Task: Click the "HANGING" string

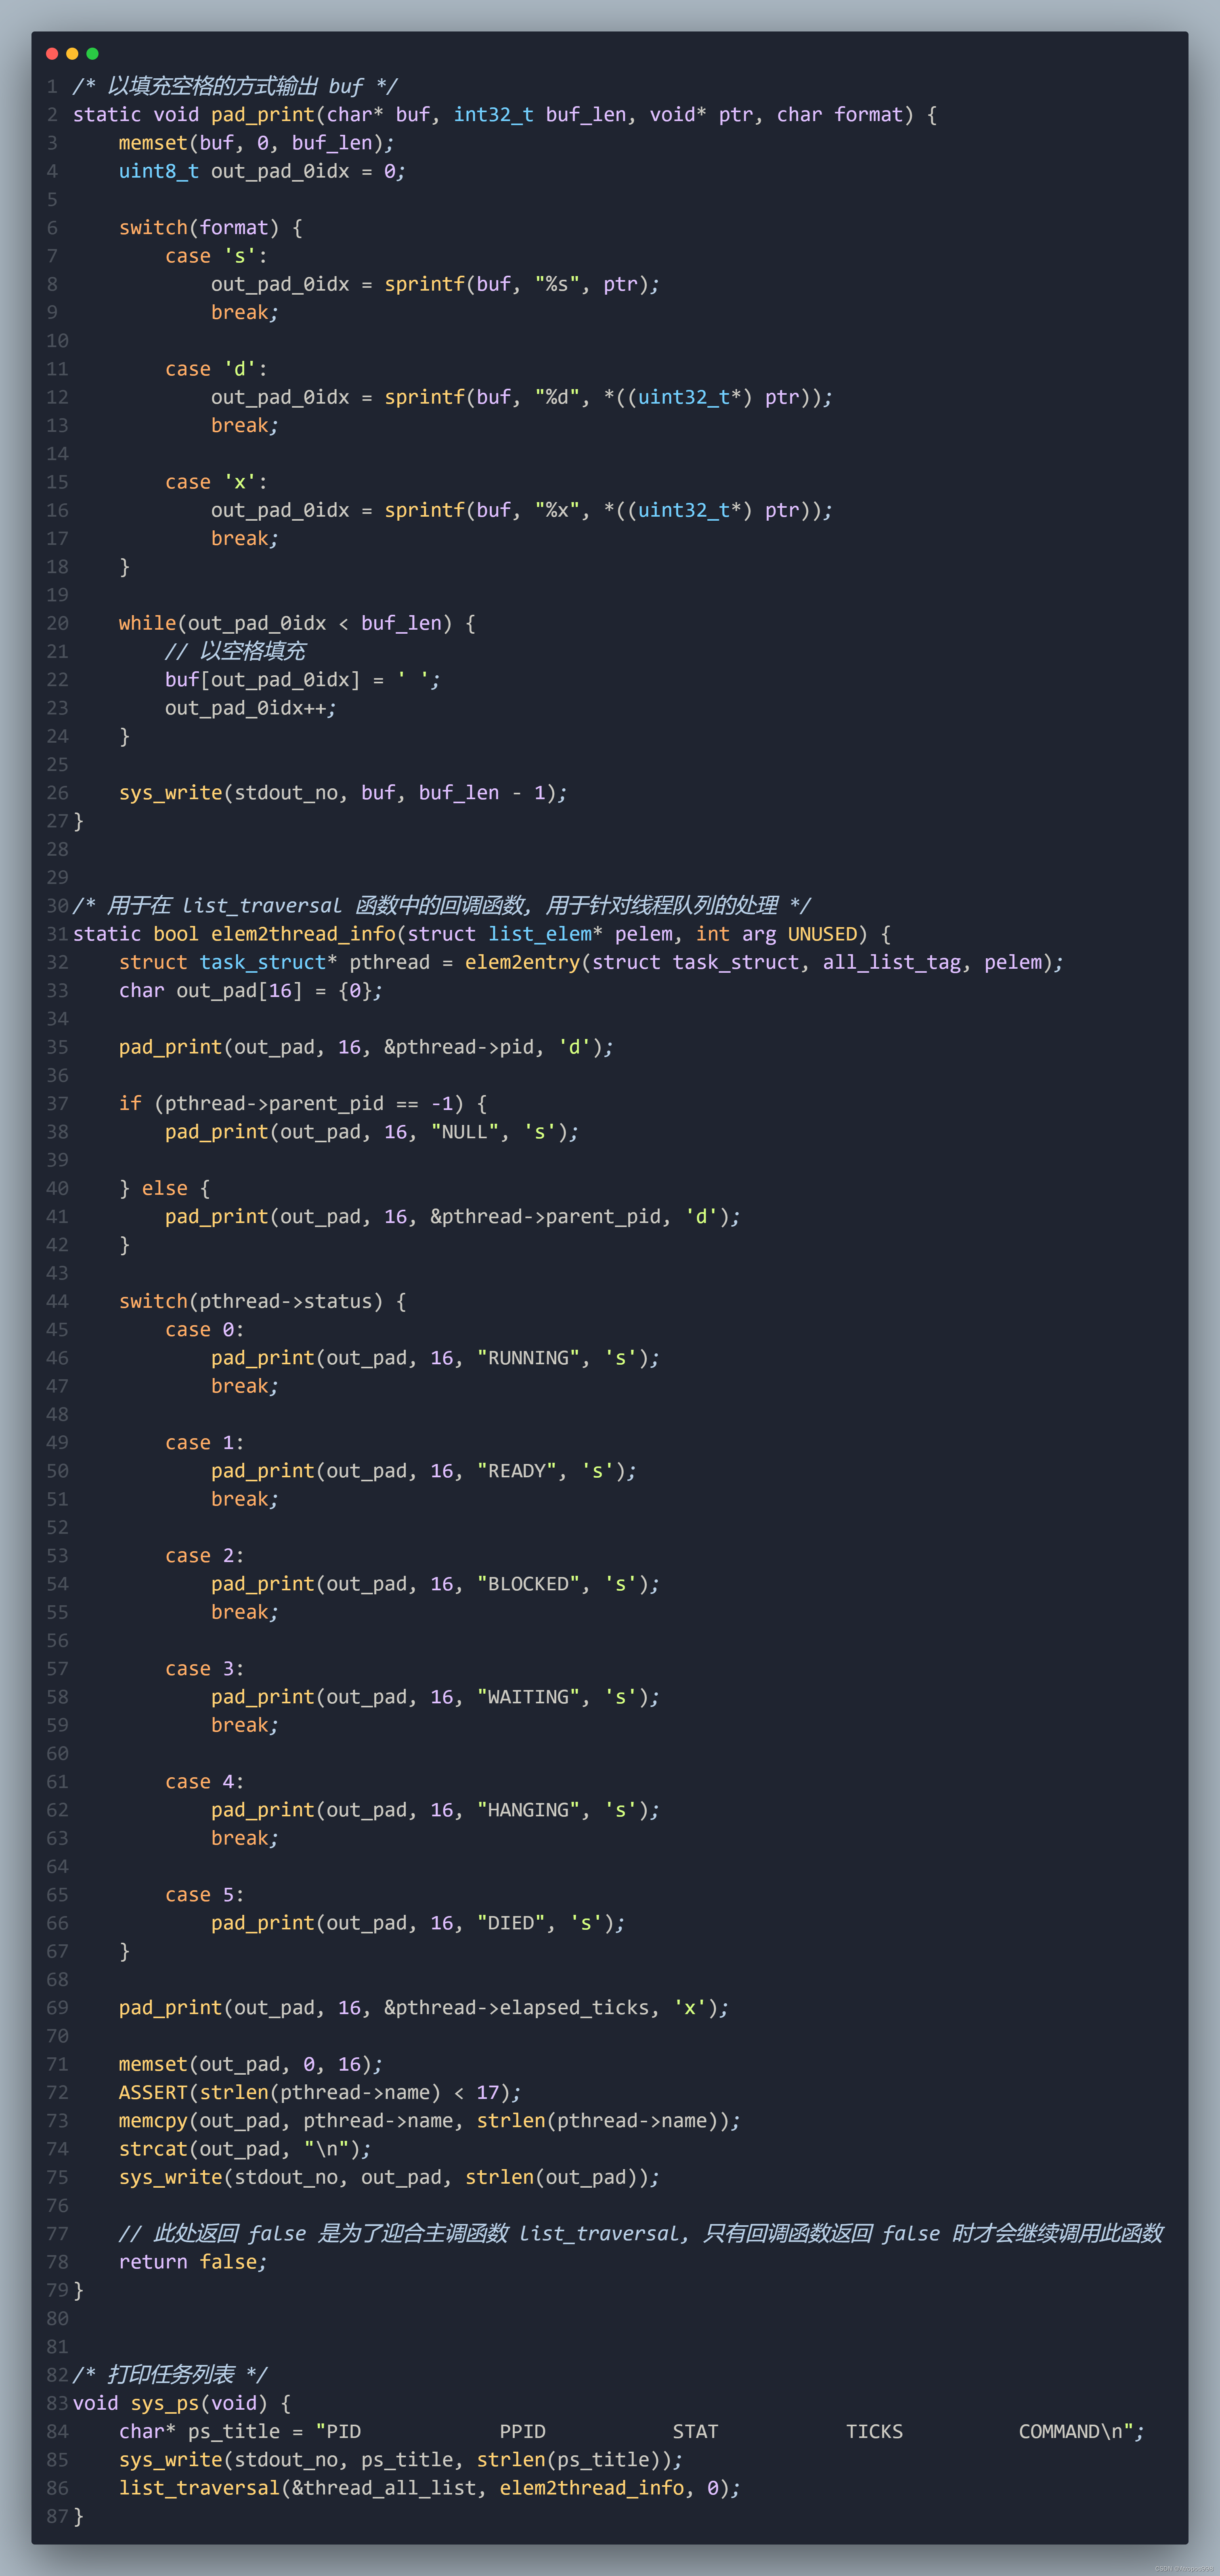Action: (528, 1810)
